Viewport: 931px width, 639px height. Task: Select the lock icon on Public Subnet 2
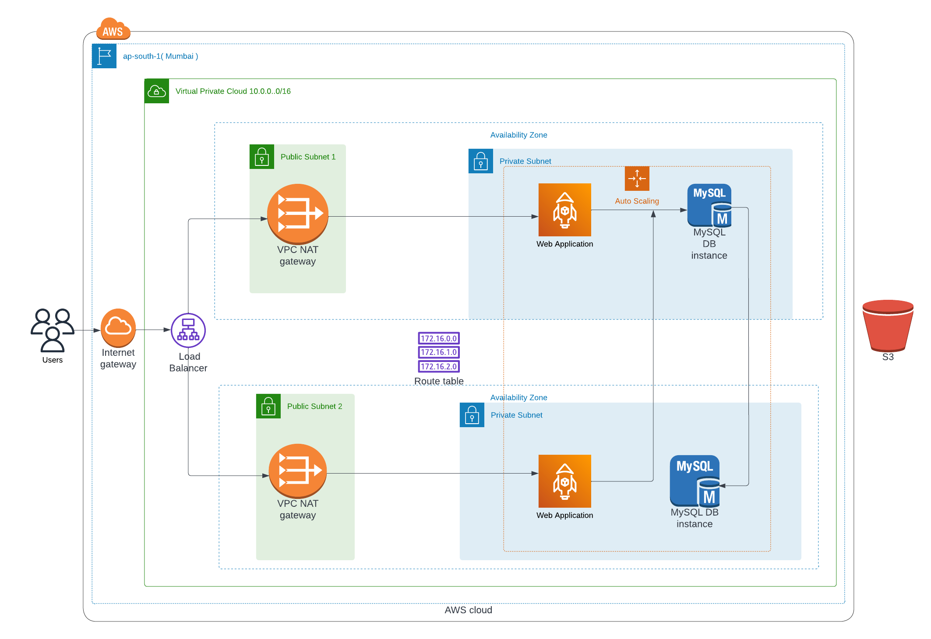[268, 406]
